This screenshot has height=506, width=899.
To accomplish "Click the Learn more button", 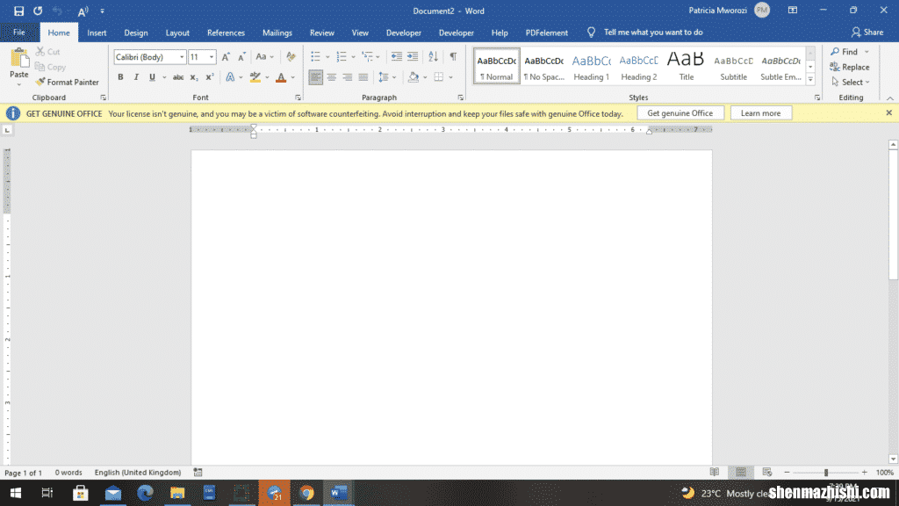I will [760, 113].
